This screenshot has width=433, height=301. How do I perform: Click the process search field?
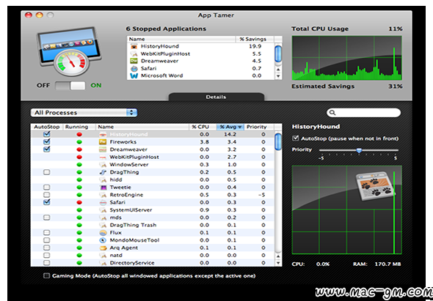(x=363, y=113)
